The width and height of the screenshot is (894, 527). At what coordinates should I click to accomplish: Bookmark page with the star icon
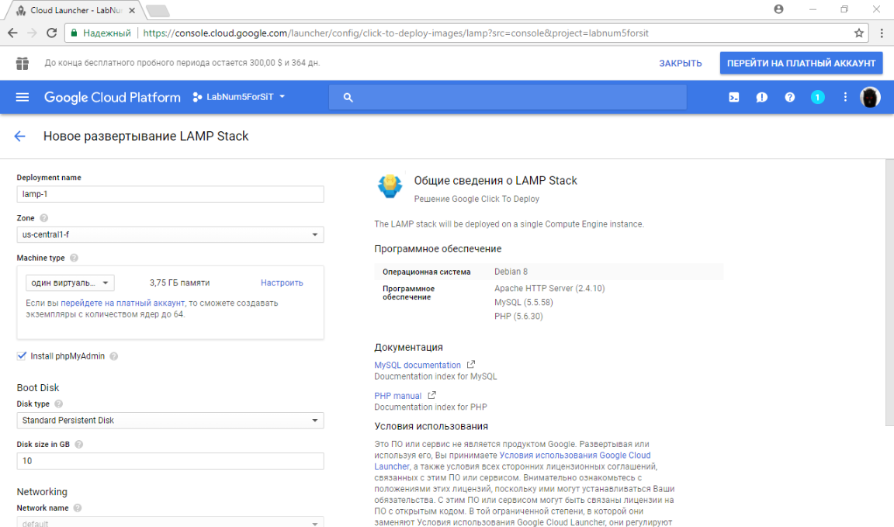tap(858, 33)
